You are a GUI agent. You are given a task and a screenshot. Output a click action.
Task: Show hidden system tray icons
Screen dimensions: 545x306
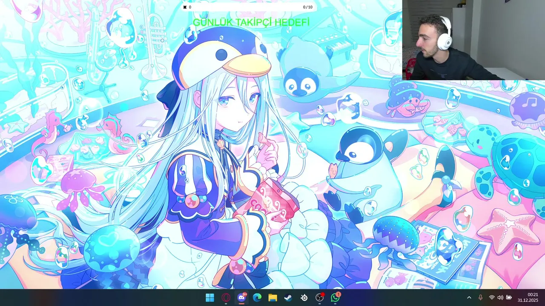click(x=469, y=297)
